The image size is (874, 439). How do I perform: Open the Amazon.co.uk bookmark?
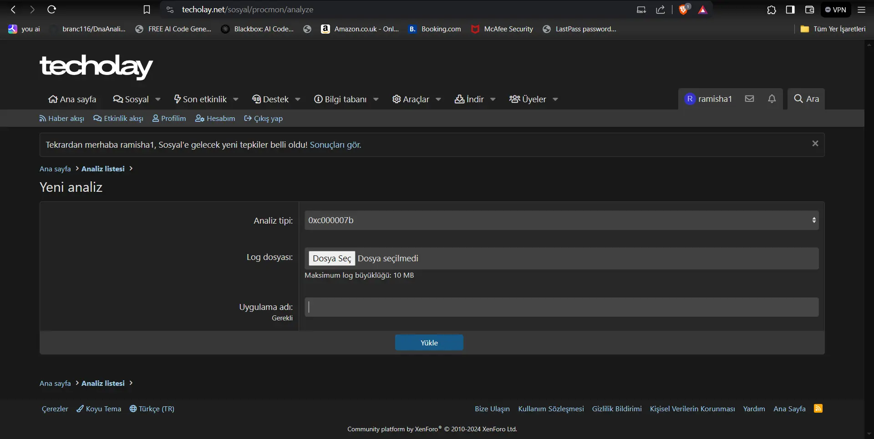click(360, 29)
